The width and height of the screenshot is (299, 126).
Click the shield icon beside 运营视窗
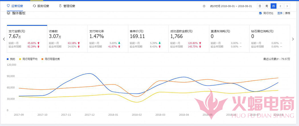(x=8, y=6)
